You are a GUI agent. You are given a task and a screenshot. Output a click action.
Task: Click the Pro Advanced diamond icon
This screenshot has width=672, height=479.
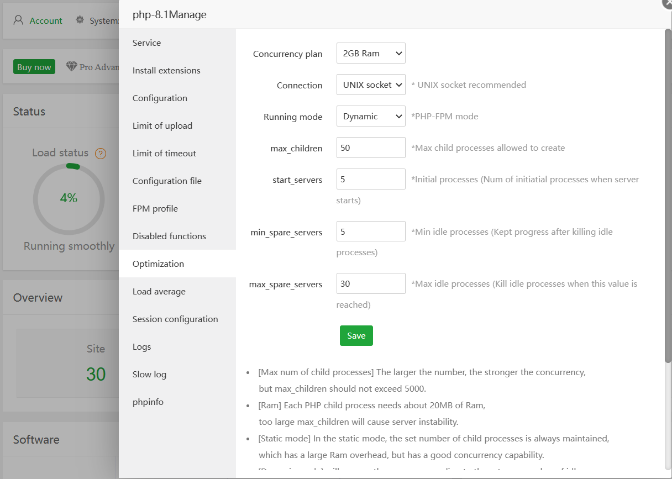[x=72, y=67]
